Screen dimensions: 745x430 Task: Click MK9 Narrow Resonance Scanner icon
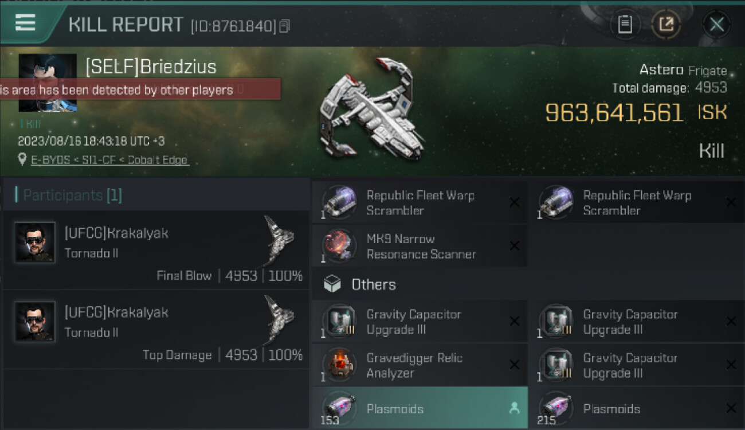point(339,247)
